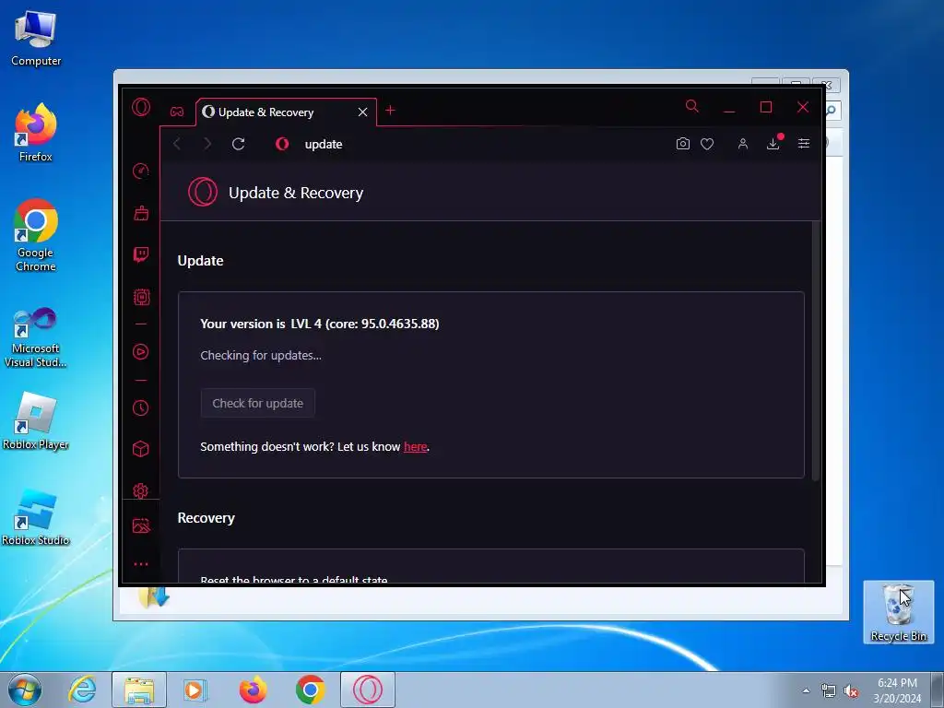Open the taskbar clock showing 6:24 PM
This screenshot has height=708, width=944.
tap(897, 690)
